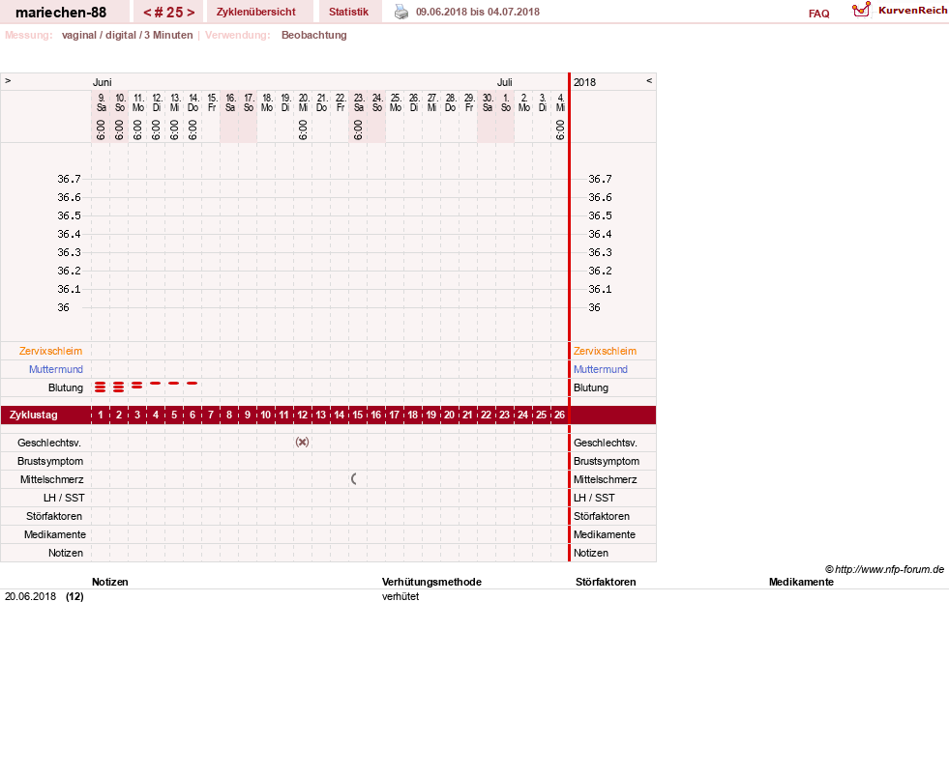Click the 2018 year label
The image size is (949, 774).
point(584,82)
